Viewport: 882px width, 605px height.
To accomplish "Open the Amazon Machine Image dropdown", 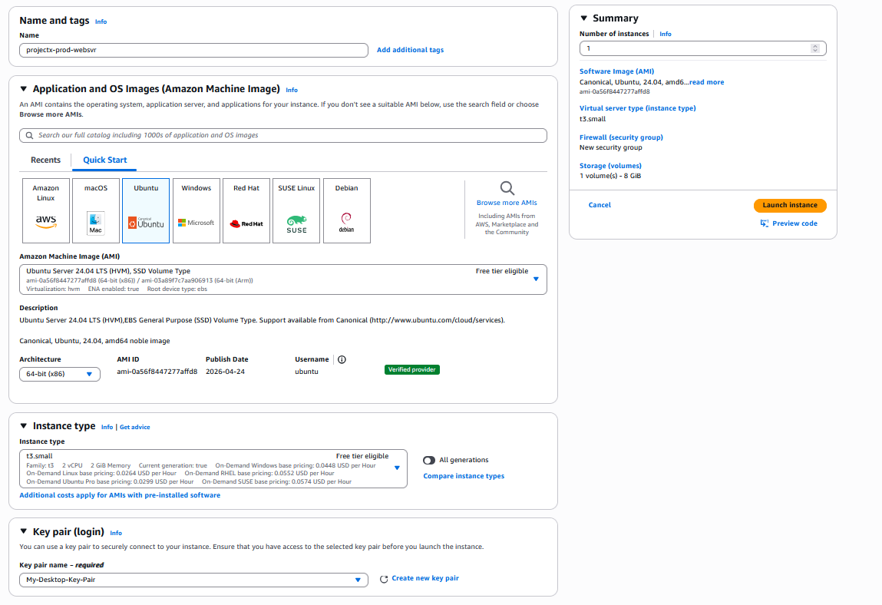I will [x=283, y=279].
